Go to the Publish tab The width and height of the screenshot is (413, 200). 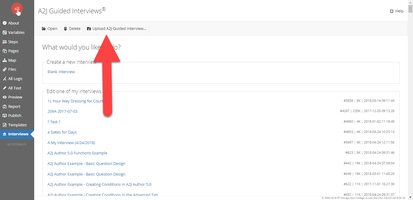[17, 115]
